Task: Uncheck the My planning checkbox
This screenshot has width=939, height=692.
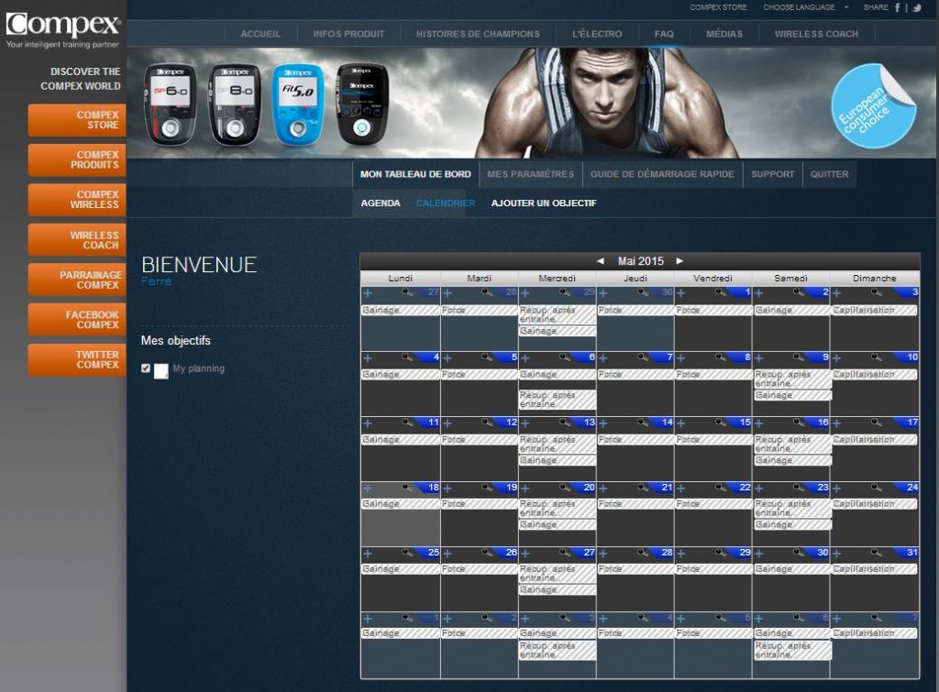Action: click(x=146, y=368)
